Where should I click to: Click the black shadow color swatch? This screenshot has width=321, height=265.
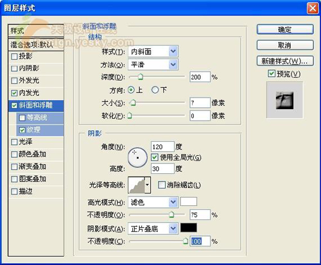(x=189, y=228)
